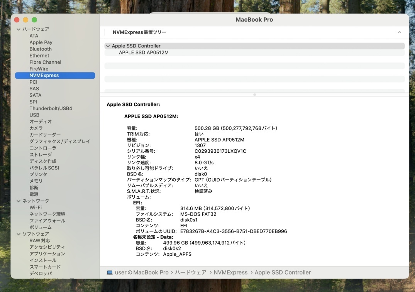Close the MacBook Pro window

point(17,20)
